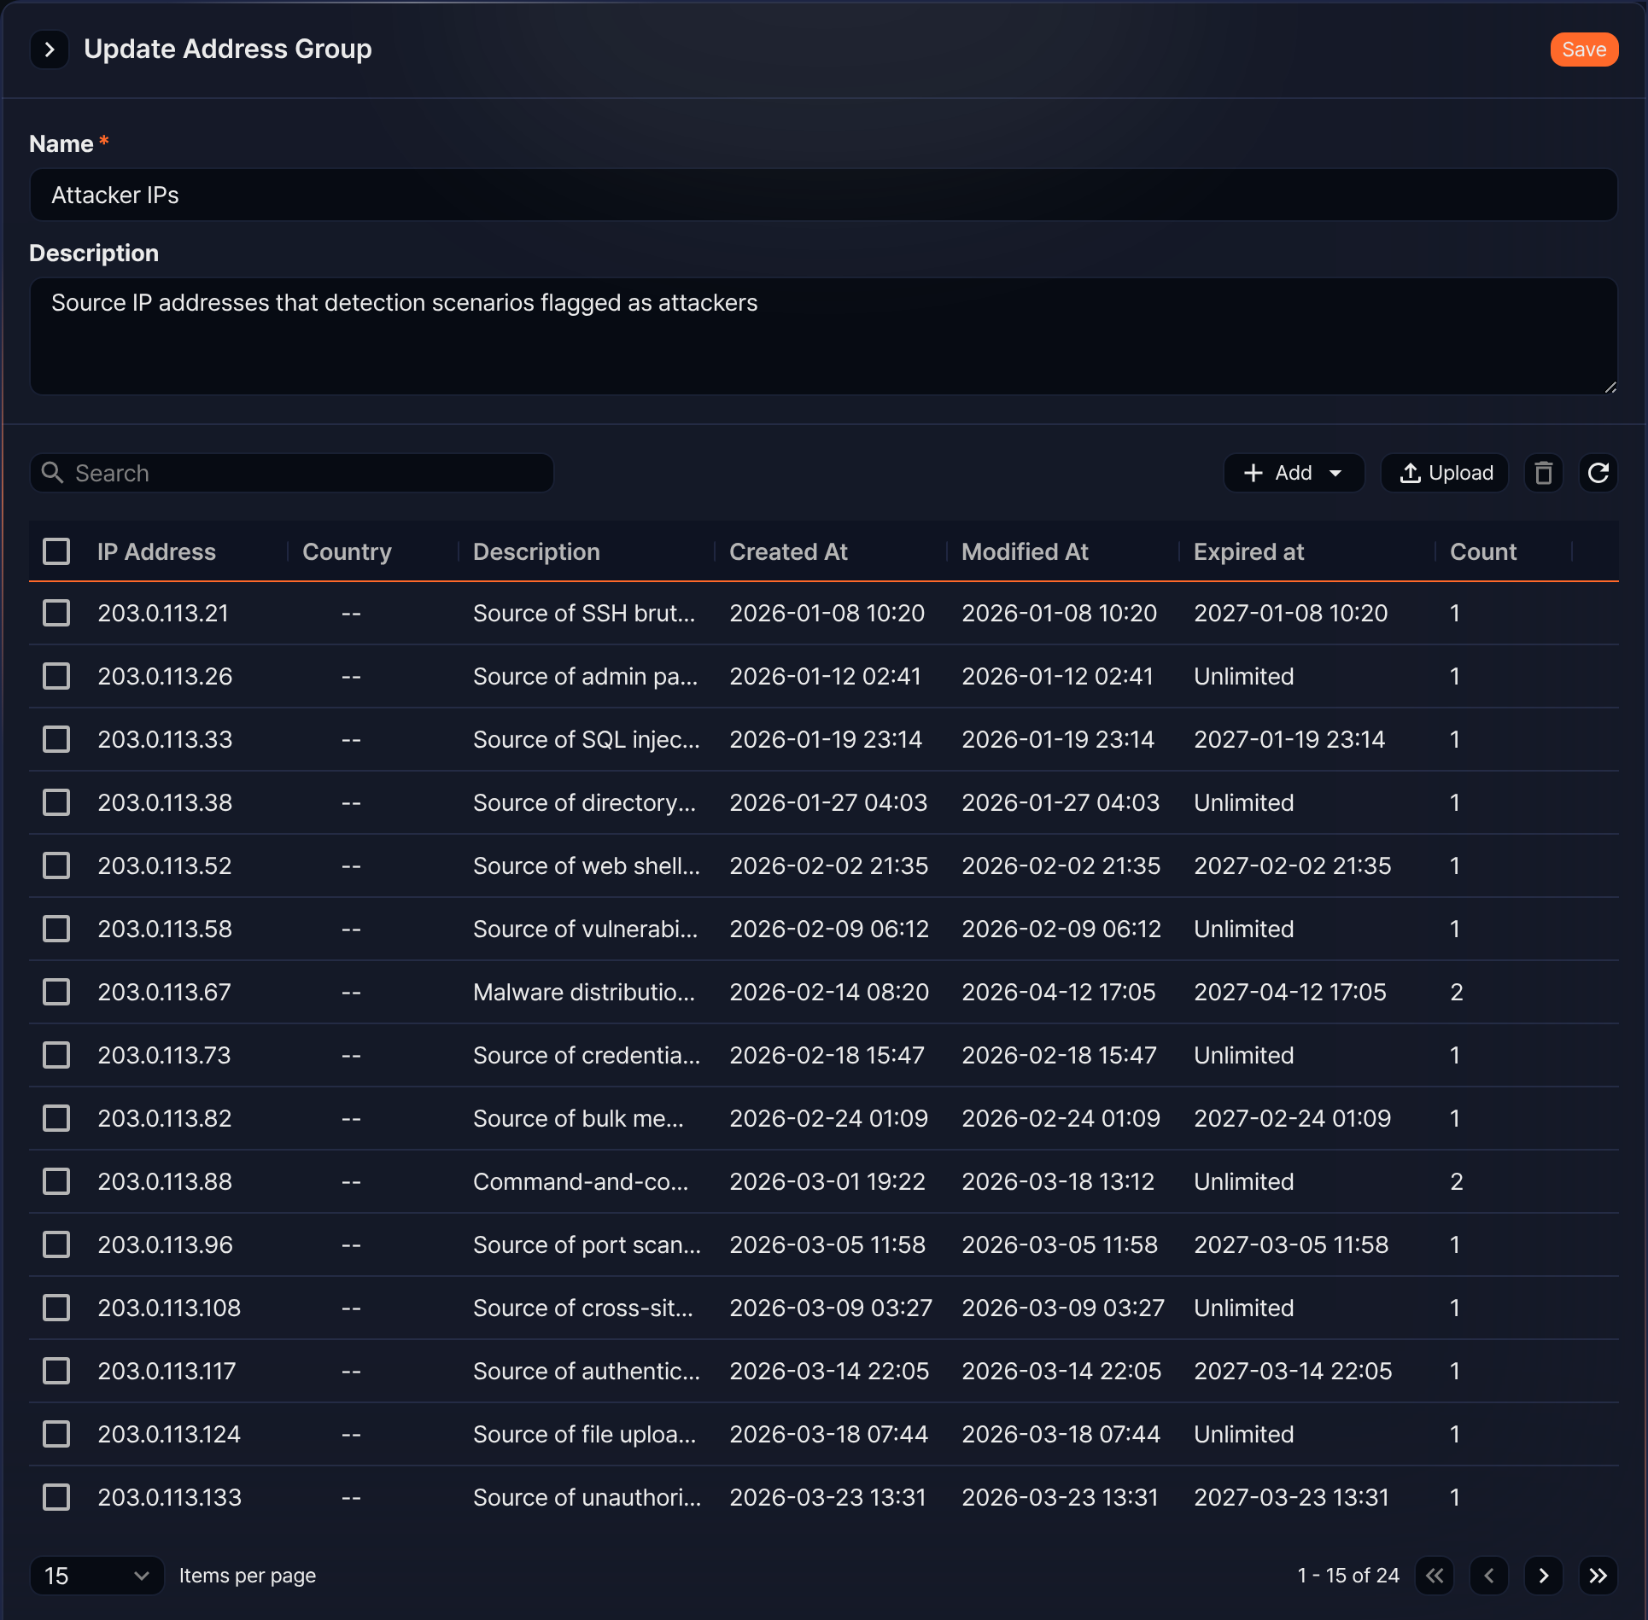Click IP address 203.0.113.117
Viewport: 1648px width, 1620px height.
(x=167, y=1371)
